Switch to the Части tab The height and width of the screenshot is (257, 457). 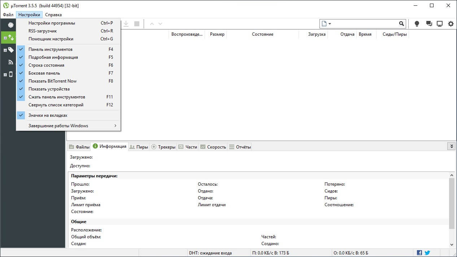(188, 147)
